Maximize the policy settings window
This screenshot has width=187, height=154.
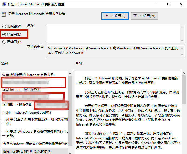coord(169,4)
